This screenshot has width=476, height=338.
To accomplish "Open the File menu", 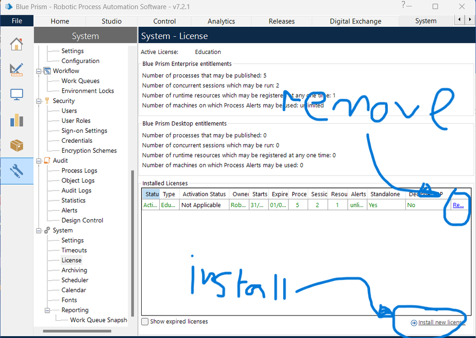I will (x=17, y=21).
